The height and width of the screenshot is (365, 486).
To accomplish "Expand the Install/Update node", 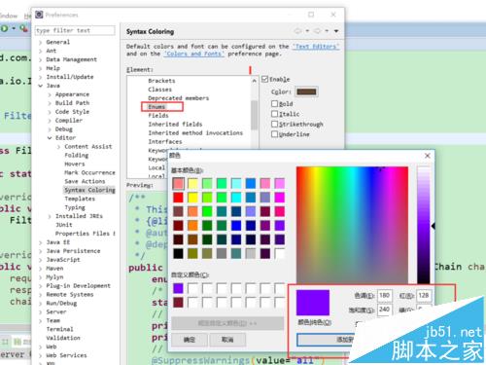I will click(41, 77).
